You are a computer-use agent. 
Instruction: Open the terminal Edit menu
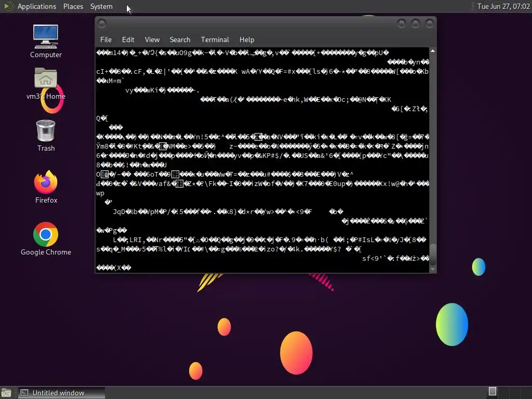tap(128, 39)
